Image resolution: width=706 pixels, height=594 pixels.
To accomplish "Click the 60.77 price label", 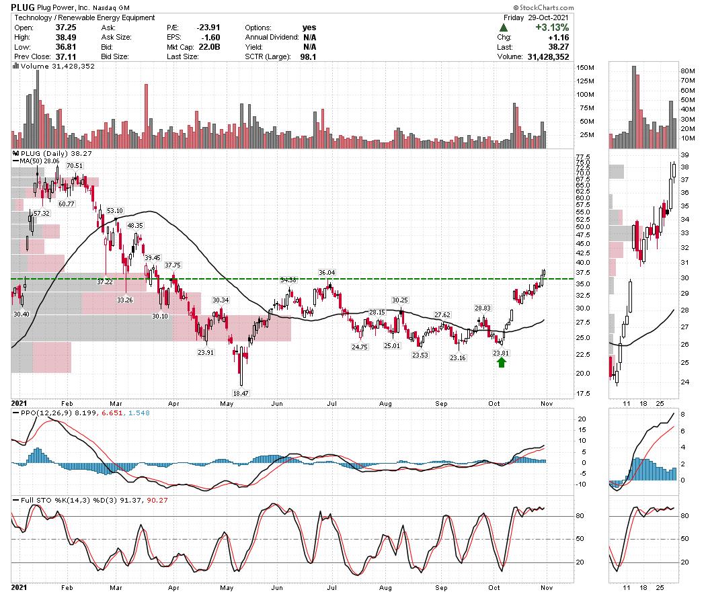I will coord(66,204).
